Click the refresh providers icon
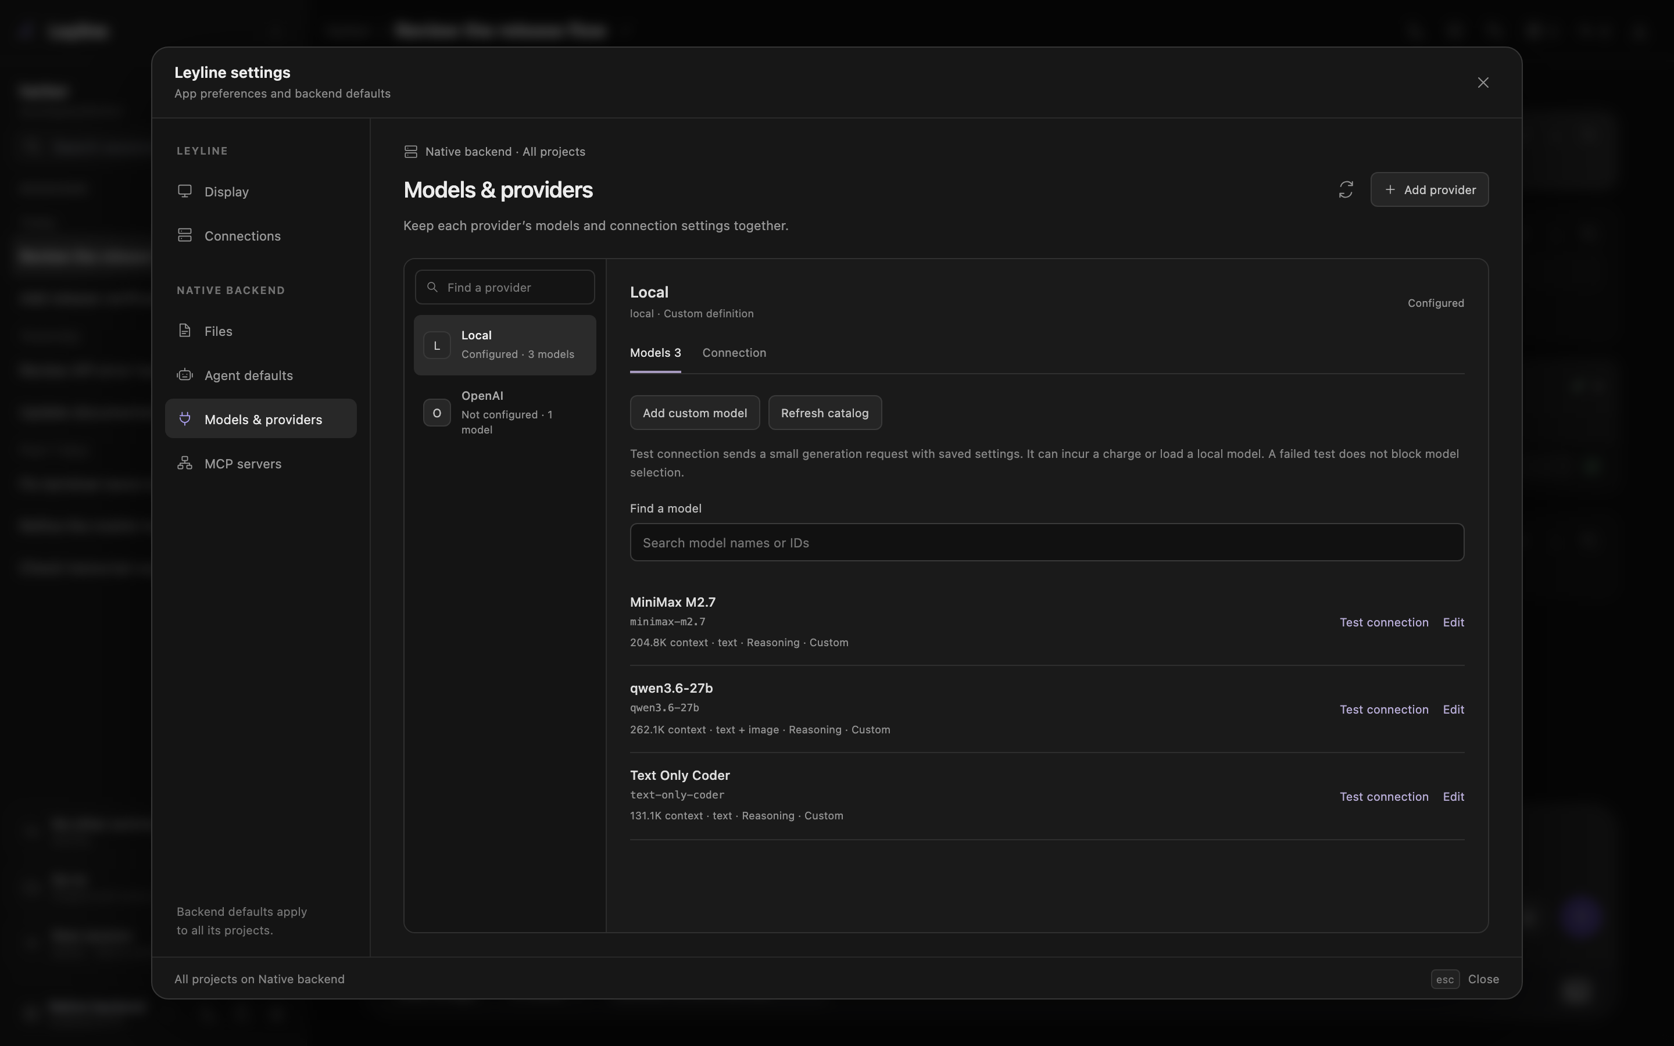The height and width of the screenshot is (1046, 1674). [x=1346, y=189]
